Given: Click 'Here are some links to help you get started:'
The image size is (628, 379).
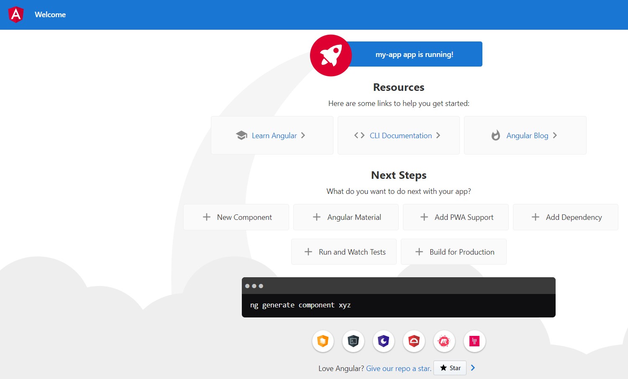Looking at the screenshot, I should (x=399, y=103).
